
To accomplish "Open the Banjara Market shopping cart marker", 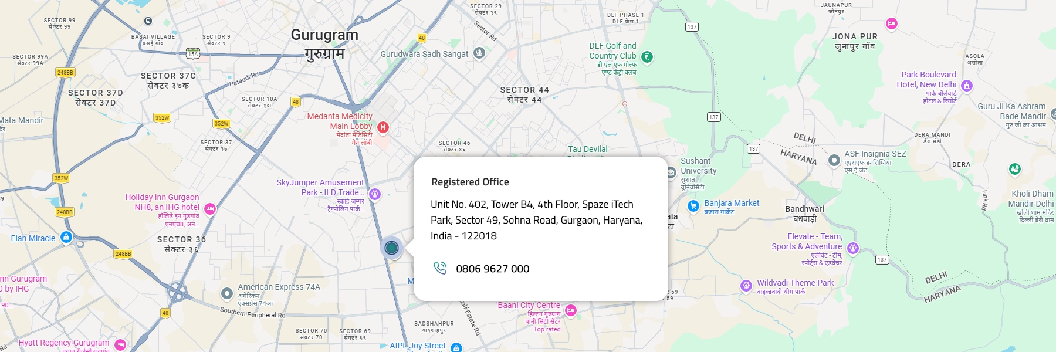I will click(693, 206).
